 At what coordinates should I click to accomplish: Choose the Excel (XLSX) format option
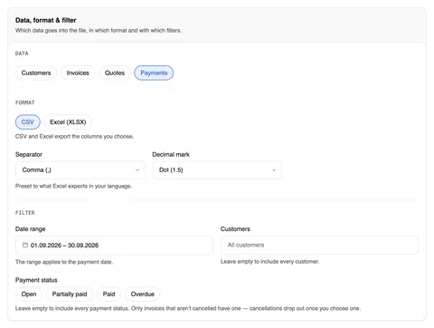68,122
